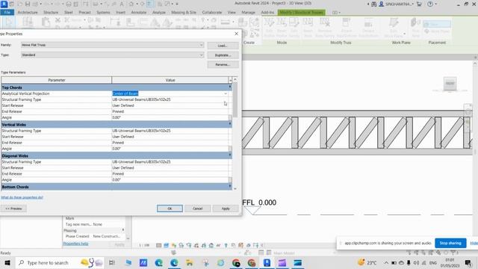Click the Save icon in quick access toolbar

click(x=28, y=4)
